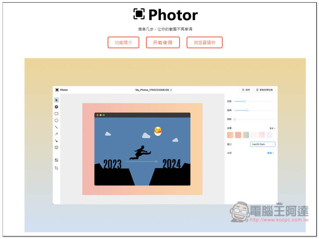Click the 浏览器插件 button
This screenshot has width=319, height=239.
click(204, 42)
